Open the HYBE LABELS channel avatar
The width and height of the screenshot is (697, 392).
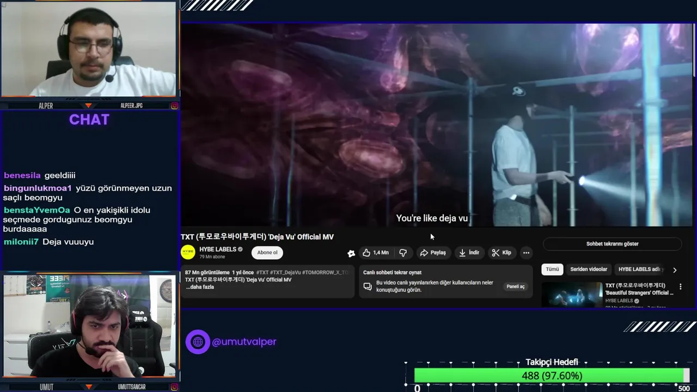click(x=188, y=253)
